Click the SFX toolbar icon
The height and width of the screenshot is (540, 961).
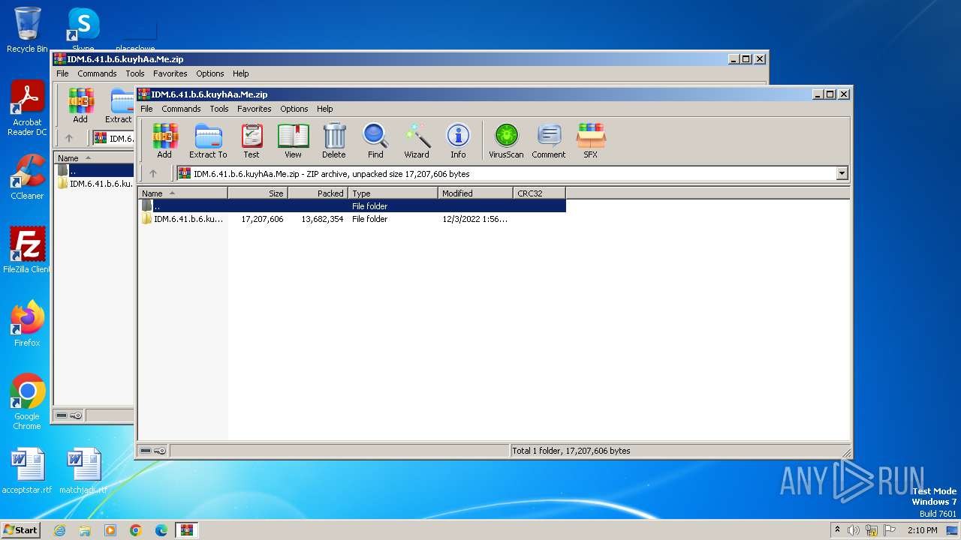coord(591,141)
